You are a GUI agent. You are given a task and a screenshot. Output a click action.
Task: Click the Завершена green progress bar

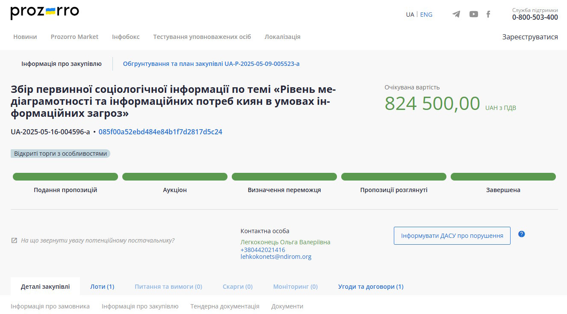503,177
